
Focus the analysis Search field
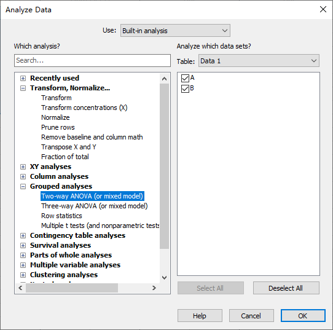(x=92, y=60)
